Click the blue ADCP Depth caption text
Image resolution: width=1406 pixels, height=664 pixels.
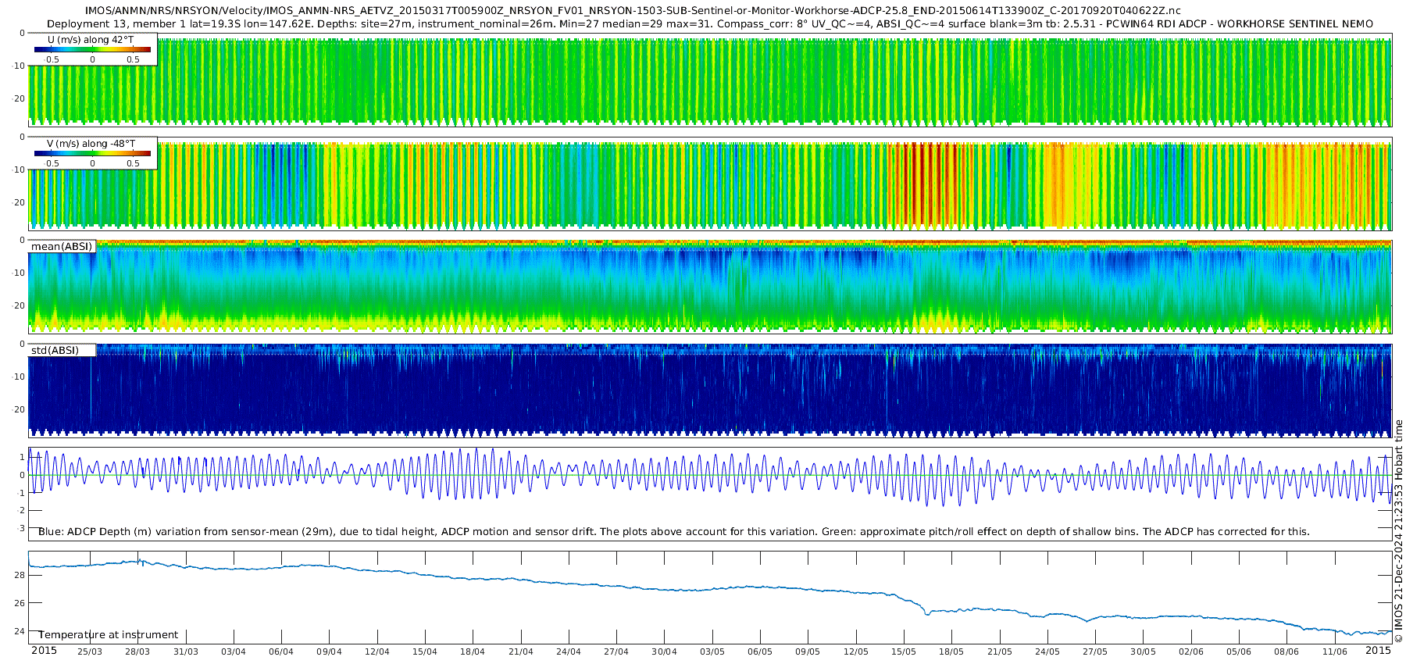point(673,532)
